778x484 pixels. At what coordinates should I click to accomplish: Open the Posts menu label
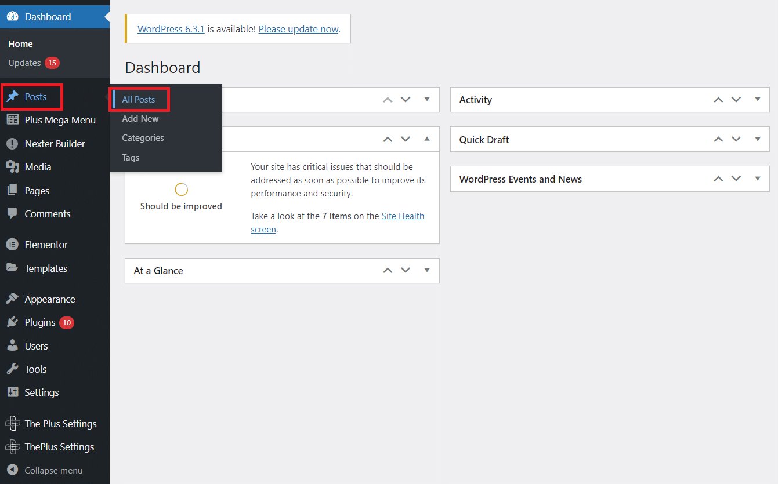[36, 97]
